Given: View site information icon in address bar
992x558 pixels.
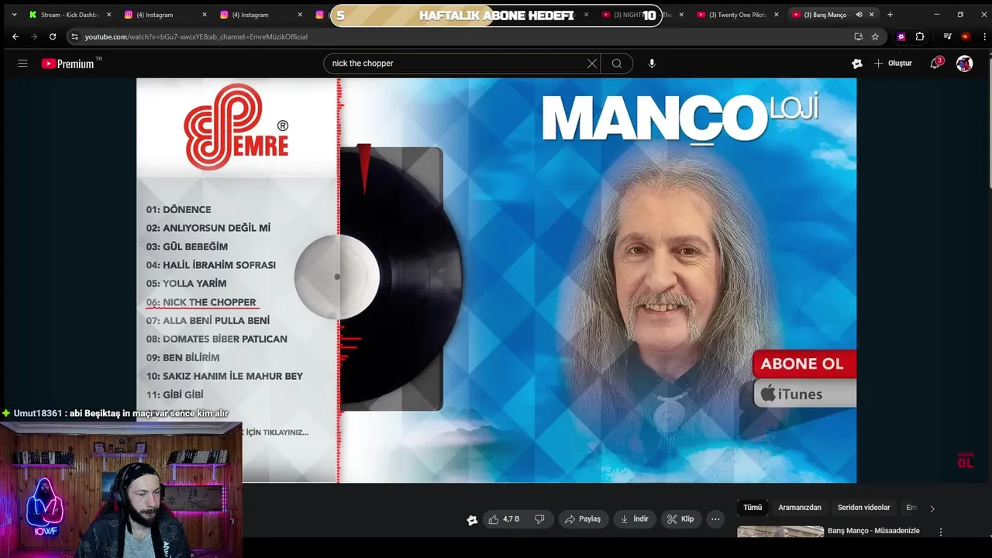Looking at the screenshot, I should [74, 36].
